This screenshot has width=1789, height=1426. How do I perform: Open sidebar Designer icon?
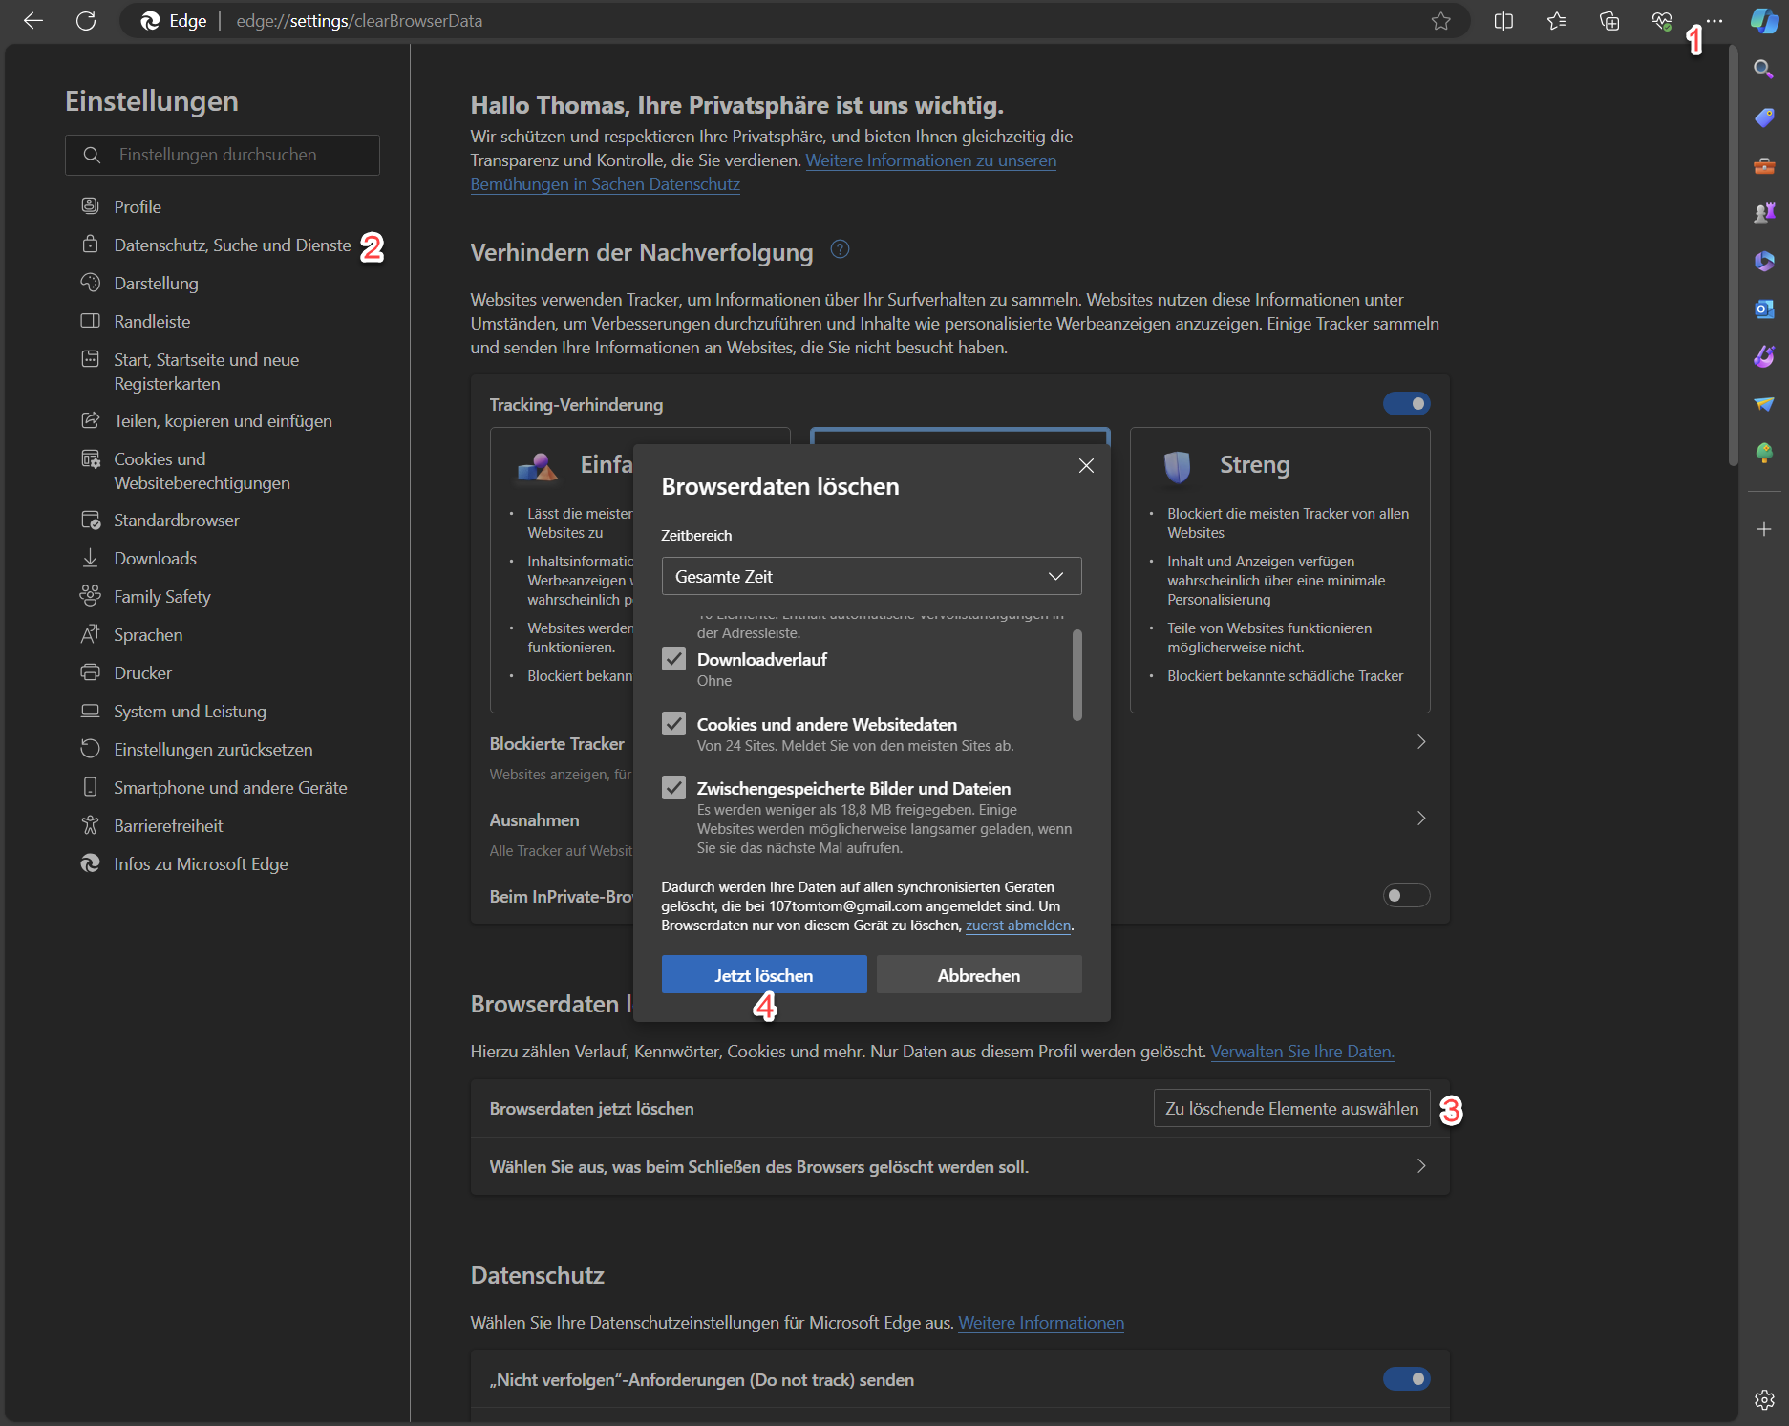tap(1764, 356)
